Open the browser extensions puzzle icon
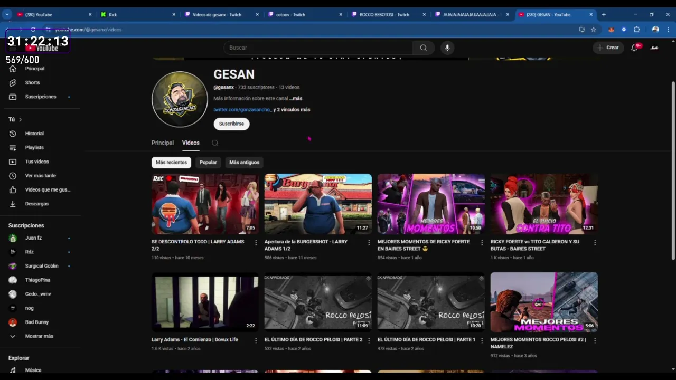Viewport: 676px width, 380px height. [x=636, y=30]
